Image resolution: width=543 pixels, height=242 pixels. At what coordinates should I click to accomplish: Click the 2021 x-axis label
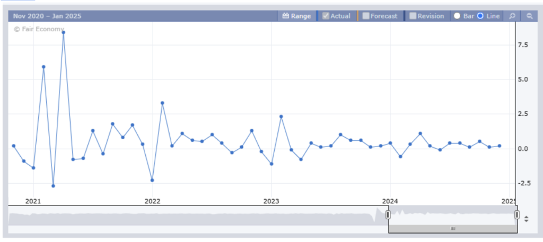tap(33, 201)
